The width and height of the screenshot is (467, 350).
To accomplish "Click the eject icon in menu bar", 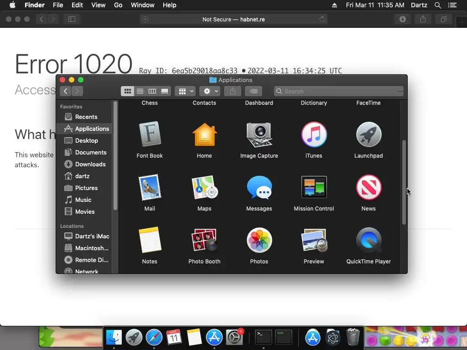I will click(334, 5).
